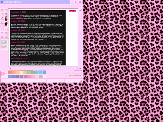Click the vertical scrollbar up arrow
Viewport: 163px width, 122px height.
click(x=80, y=10)
